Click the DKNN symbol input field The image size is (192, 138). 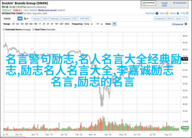(x=10, y=18)
